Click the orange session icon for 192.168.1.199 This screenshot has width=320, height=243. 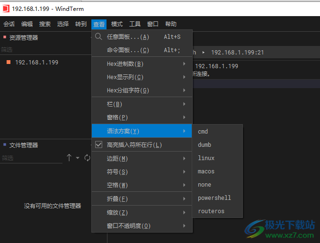(9, 62)
